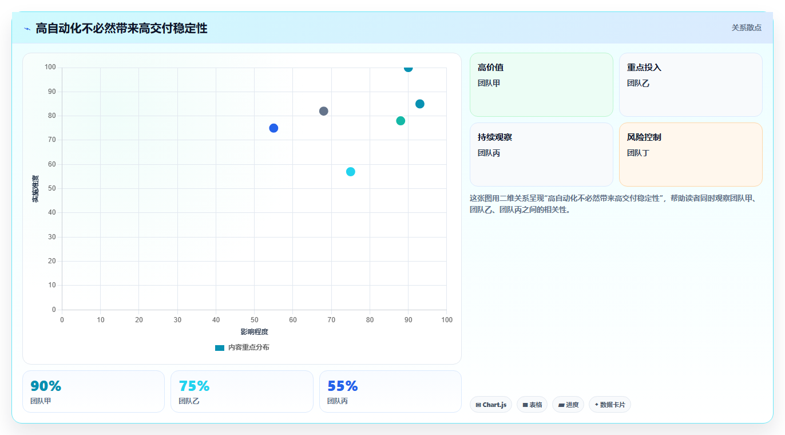Click the lightning bolt icon beside the title

pyautogui.click(x=27, y=29)
